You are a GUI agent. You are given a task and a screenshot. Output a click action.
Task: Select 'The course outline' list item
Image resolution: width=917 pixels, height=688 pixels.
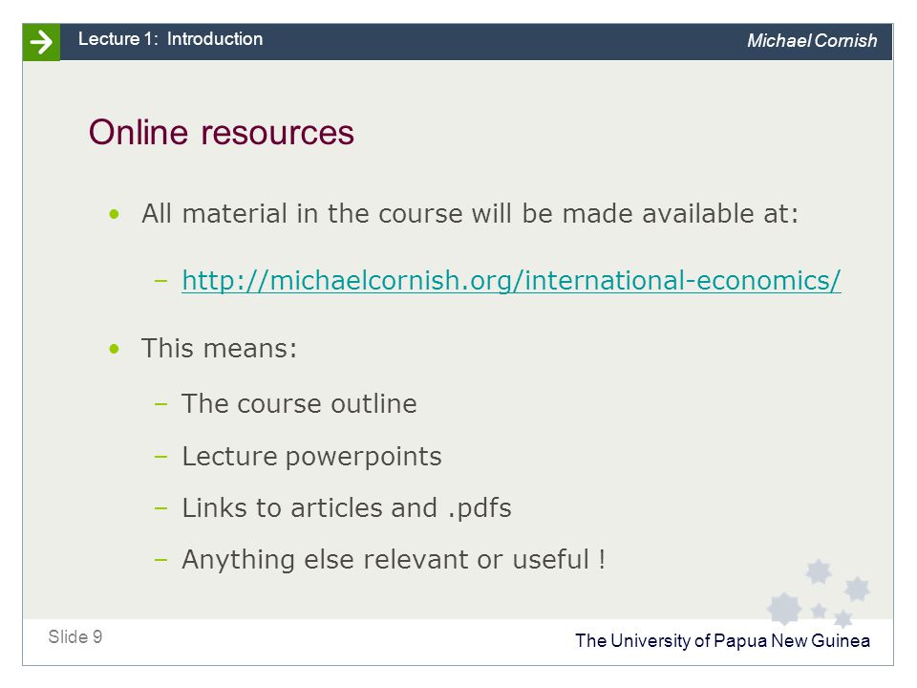point(299,403)
